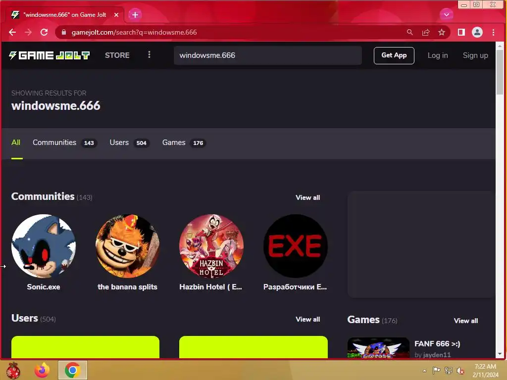Viewport: 507px width, 380px height.
Task: Open the Sonic.exe community avatar
Action: (x=44, y=246)
